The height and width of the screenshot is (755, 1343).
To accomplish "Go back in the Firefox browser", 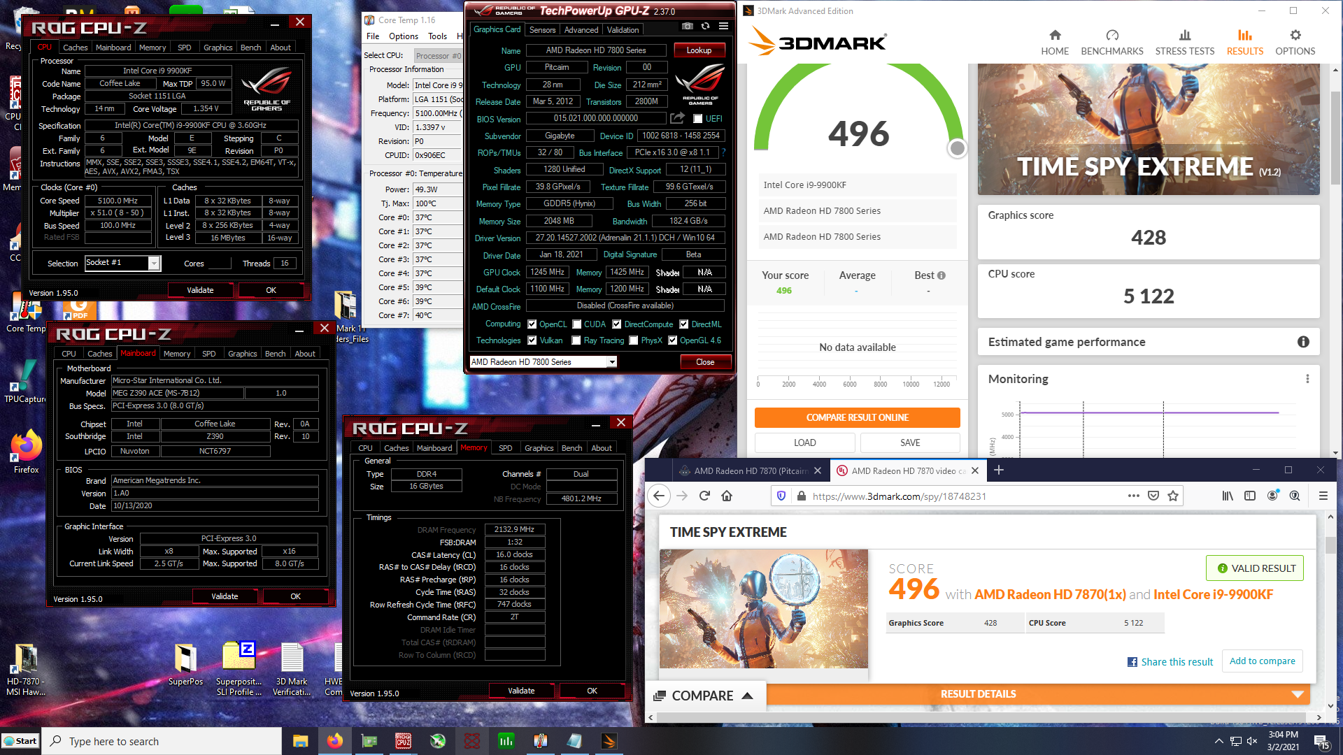I will (x=659, y=496).
